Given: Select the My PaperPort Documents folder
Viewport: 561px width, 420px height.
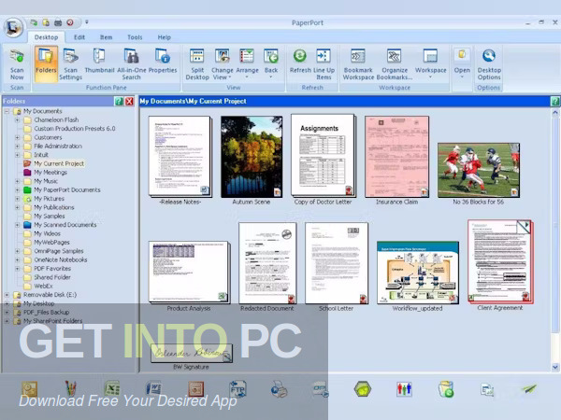Looking at the screenshot, I should (x=62, y=189).
